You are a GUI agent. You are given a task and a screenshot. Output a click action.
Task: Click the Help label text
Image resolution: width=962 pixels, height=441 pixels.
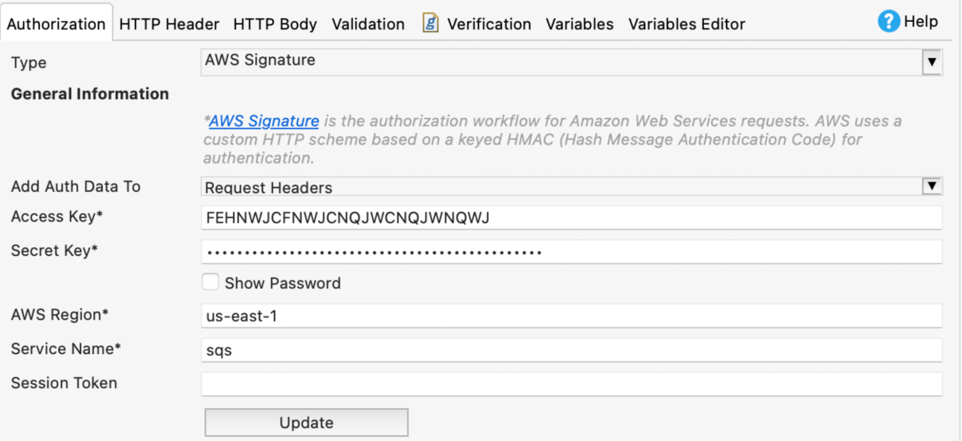point(921,22)
